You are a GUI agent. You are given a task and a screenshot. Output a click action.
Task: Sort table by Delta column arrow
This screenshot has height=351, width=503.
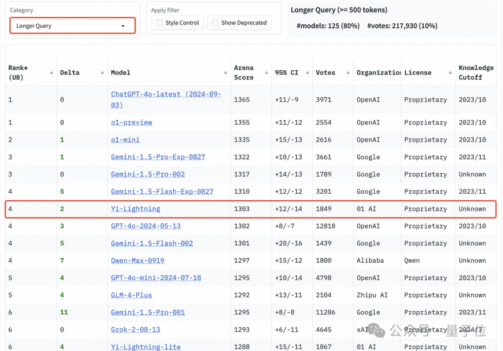(x=102, y=73)
